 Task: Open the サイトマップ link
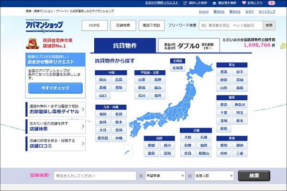267,11
